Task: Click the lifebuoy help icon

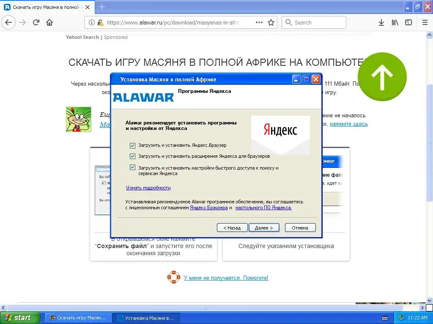Action: tap(174, 277)
